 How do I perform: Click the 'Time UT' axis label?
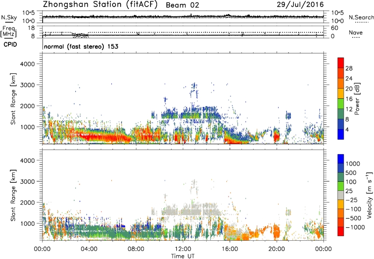183,256
